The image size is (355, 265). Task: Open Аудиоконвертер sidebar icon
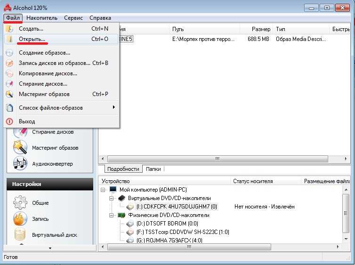pos(20,163)
